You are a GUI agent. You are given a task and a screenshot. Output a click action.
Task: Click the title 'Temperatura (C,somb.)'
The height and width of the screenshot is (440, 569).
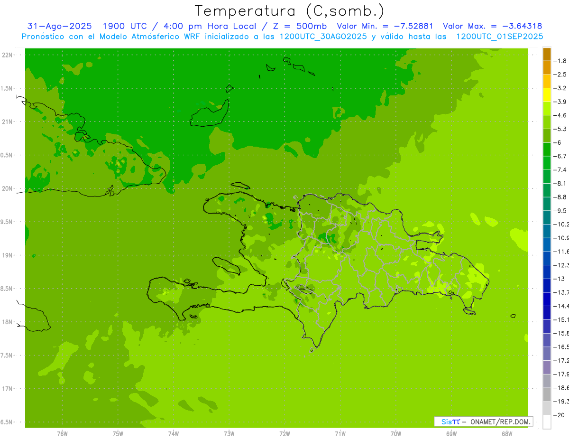(290, 11)
